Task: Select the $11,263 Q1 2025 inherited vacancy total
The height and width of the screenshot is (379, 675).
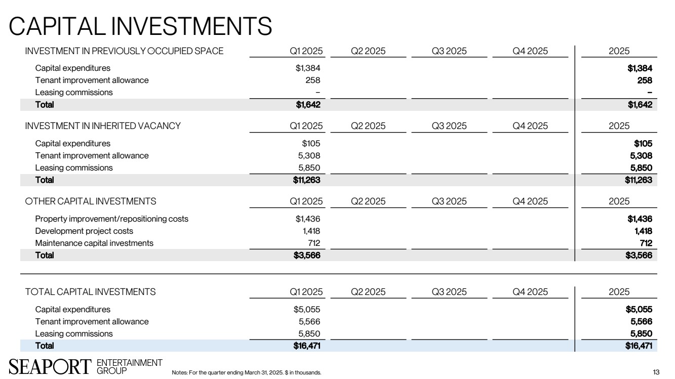Action: tap(307, 180)
